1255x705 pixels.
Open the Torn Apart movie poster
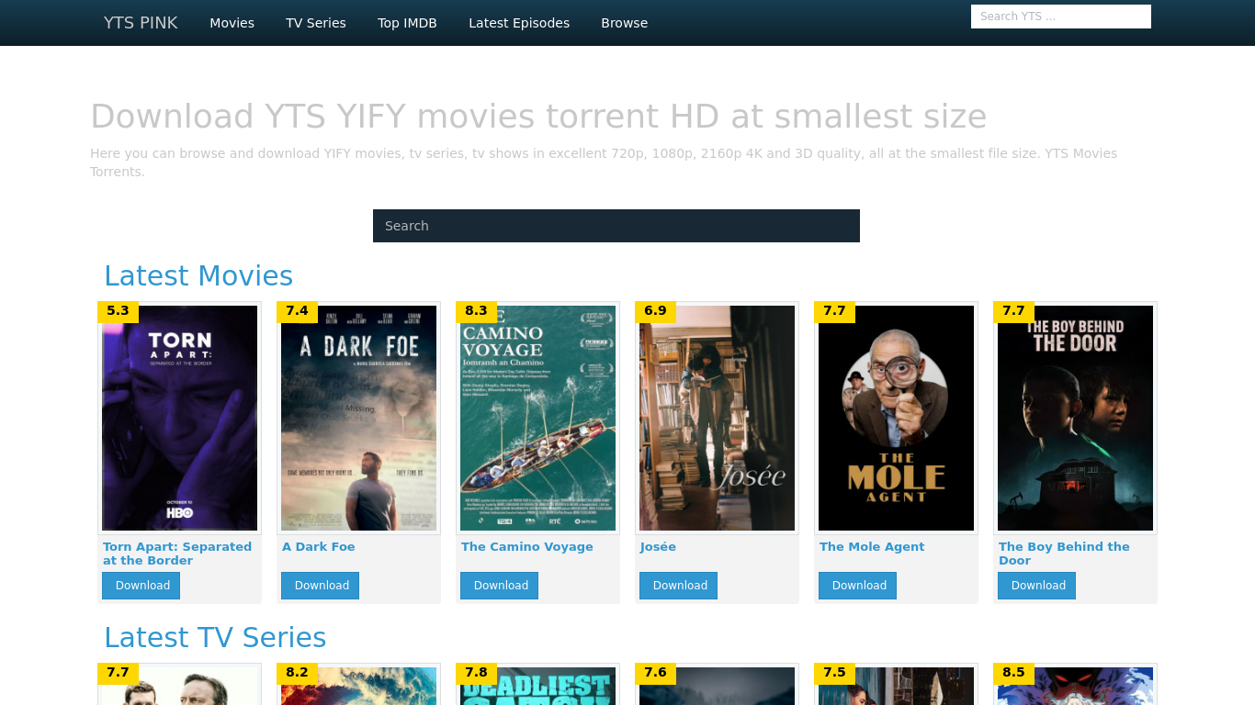(x=180, y=418)
